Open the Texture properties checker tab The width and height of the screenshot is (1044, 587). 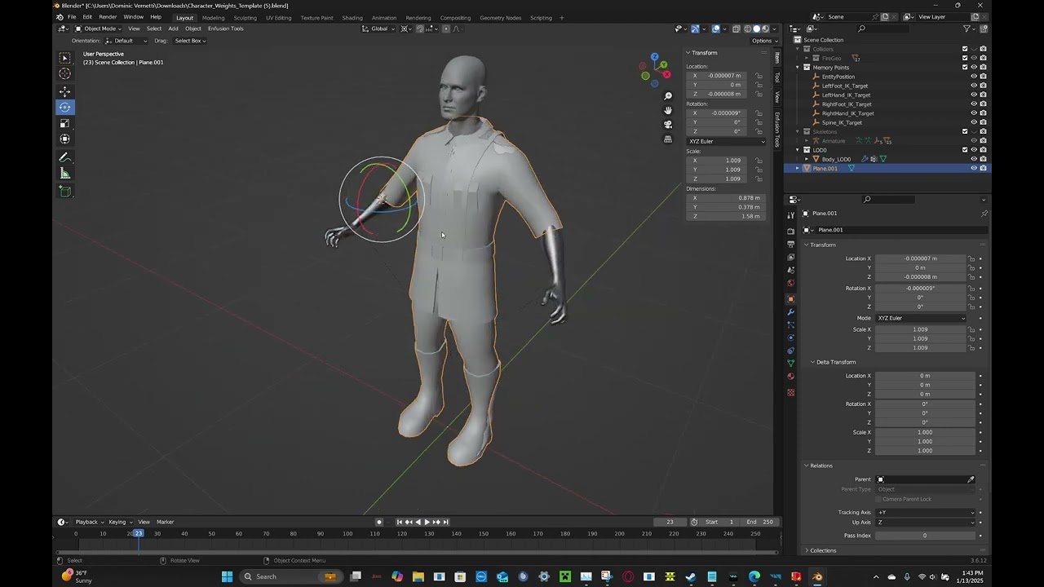click(x=790, y=392)
